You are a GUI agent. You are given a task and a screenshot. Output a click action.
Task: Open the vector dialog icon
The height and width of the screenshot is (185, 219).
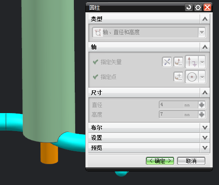coord(179,62)
